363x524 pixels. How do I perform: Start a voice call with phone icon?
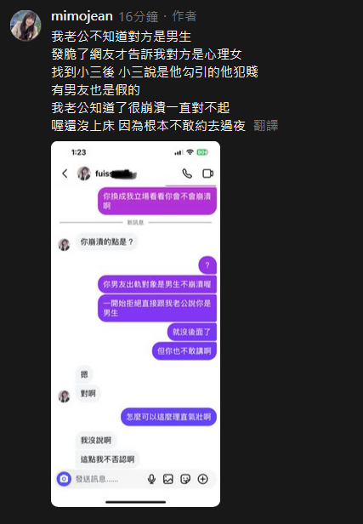[187, 174]
